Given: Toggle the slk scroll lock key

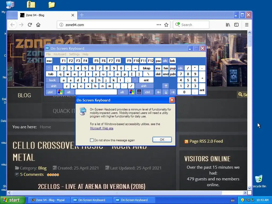Looking at the screenshot, I should coord(165,61).
